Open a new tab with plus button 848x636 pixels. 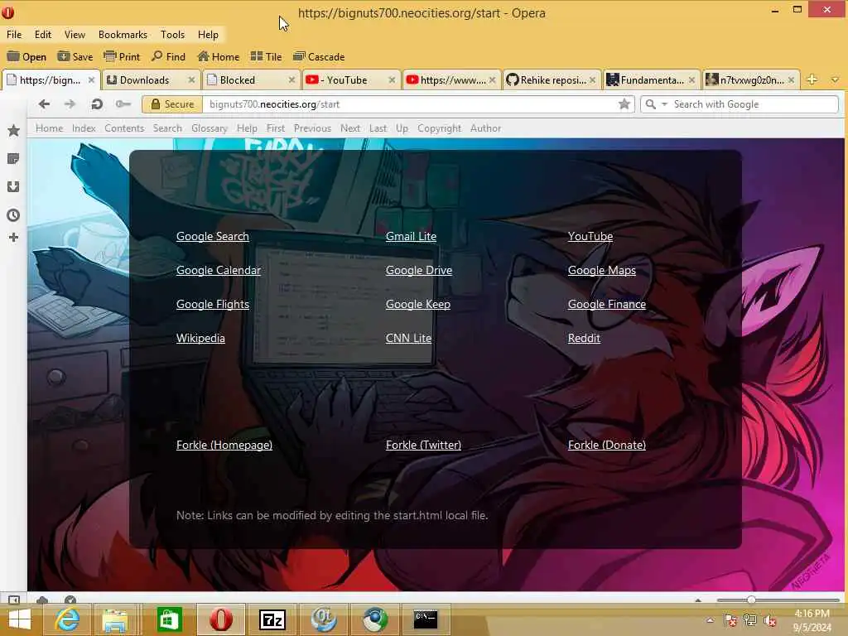point(812,79)
